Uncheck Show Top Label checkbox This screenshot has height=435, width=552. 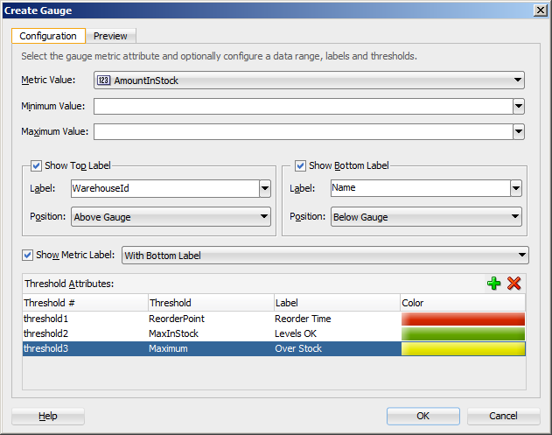tap(36, 165)
